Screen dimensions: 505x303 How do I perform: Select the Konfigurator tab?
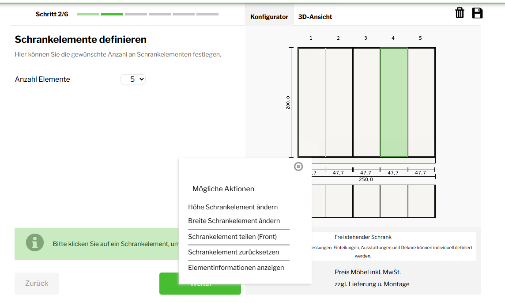click(x=269, y=17)
